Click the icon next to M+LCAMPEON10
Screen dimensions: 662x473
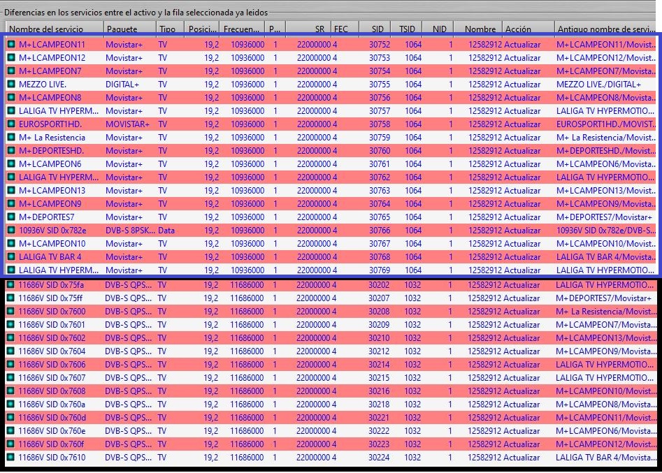[11, 243]
